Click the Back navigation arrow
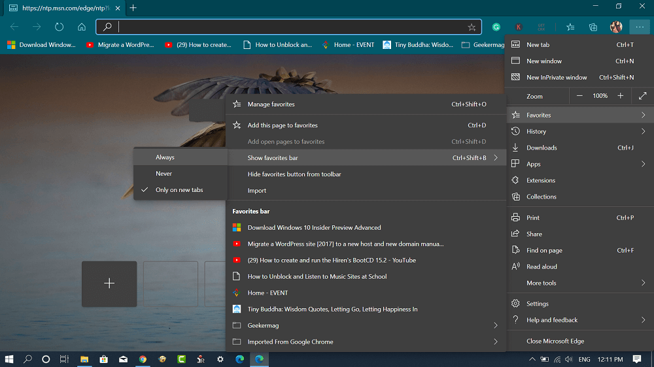The width and height of the screenshot is (654, 367). (14, 27)
